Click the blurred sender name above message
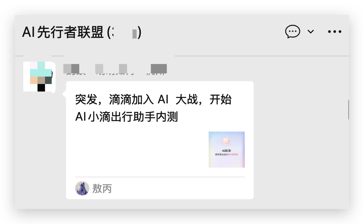Viewport: 364px width, 224px height. point(115,69)
